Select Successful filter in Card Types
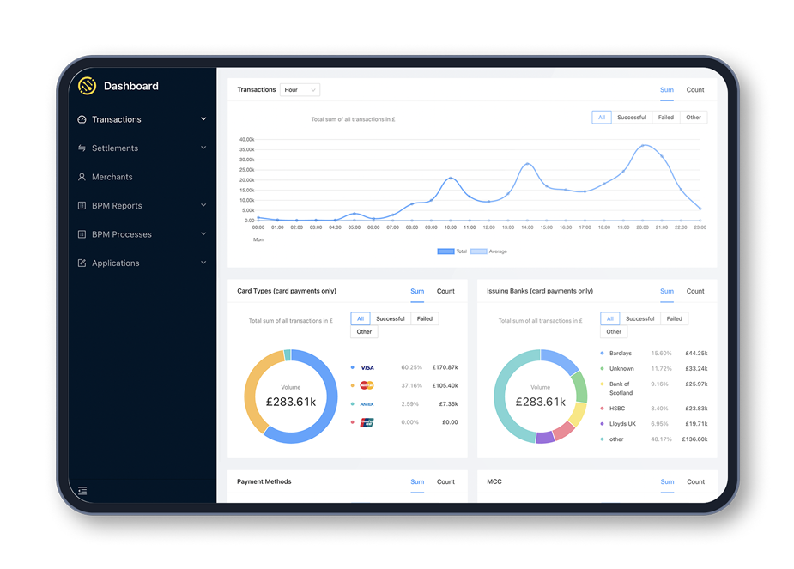Image resolution: width=794 pixels, height=569 pixels. click(390, 319)
